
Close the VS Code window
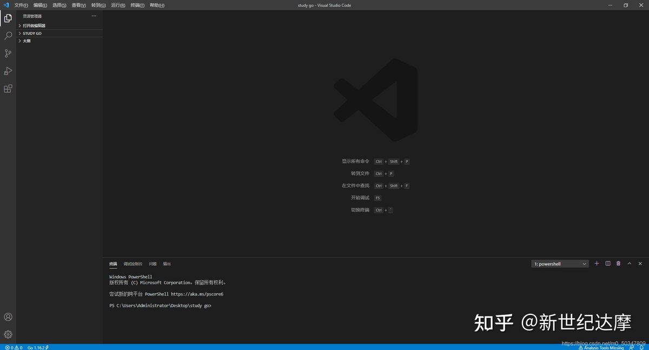tap(641, 5)
